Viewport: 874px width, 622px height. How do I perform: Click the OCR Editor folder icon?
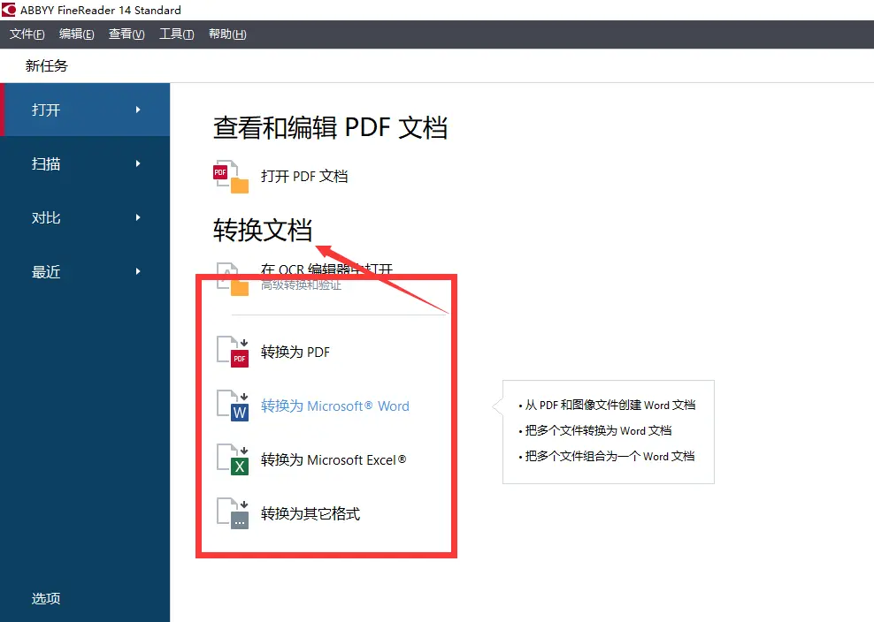231,278
